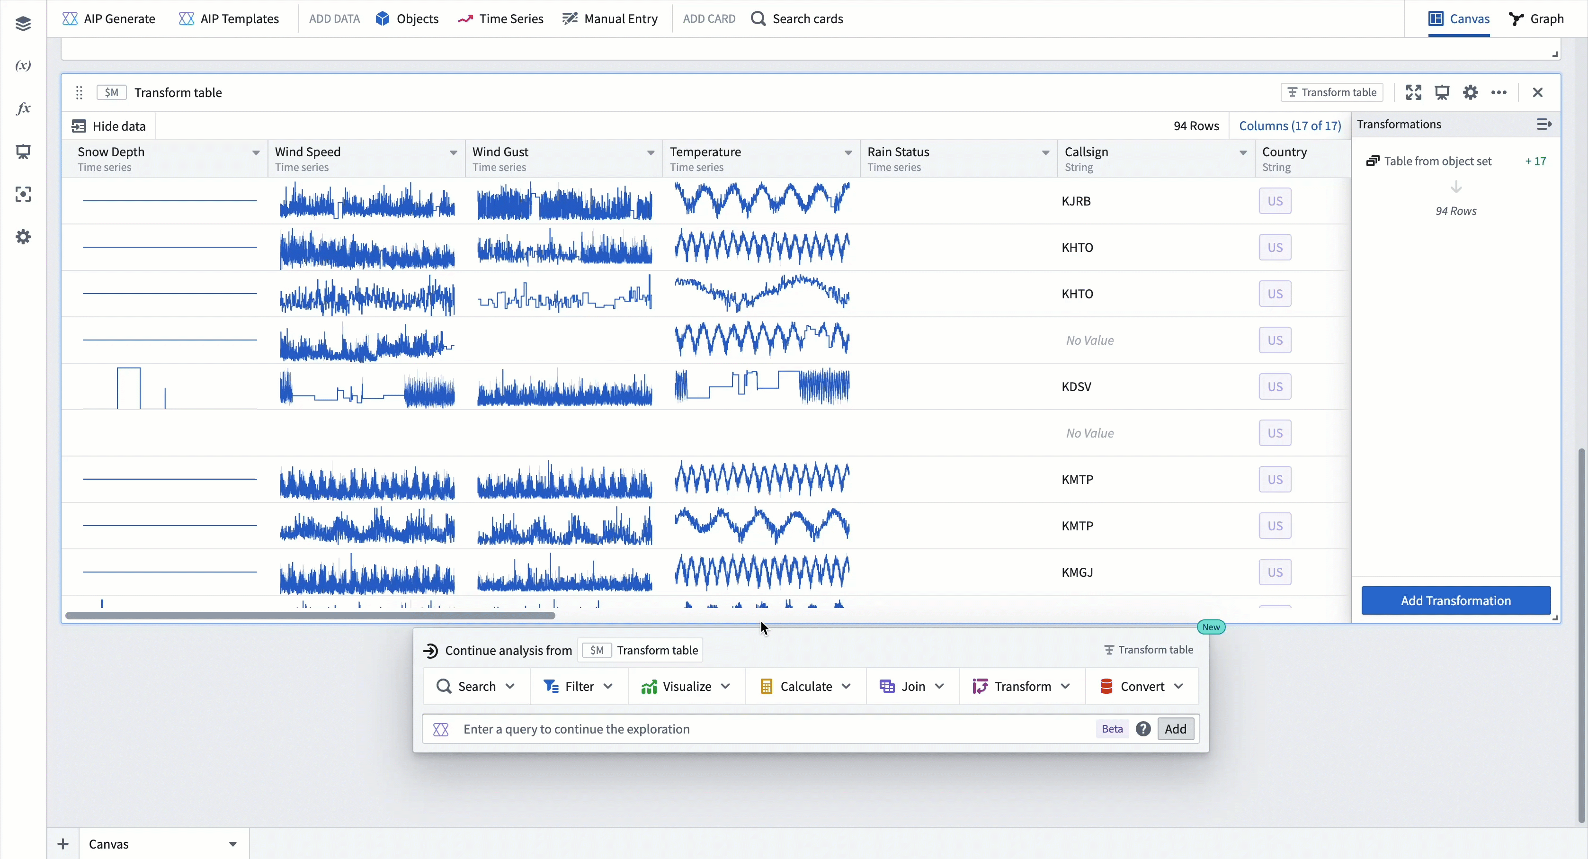This screenshot has width=1588, height=859.
Task: Open the Temperature column dropdown
Action: [847, 152]
